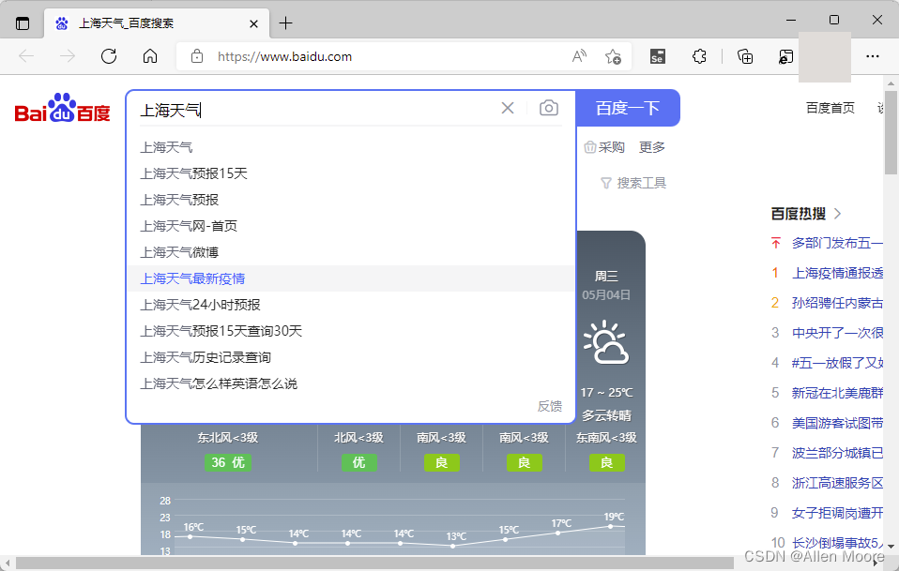Open hot search 浙江高速服务区
This screenshot has height=571, width=899.
click(x=837, y=483)
